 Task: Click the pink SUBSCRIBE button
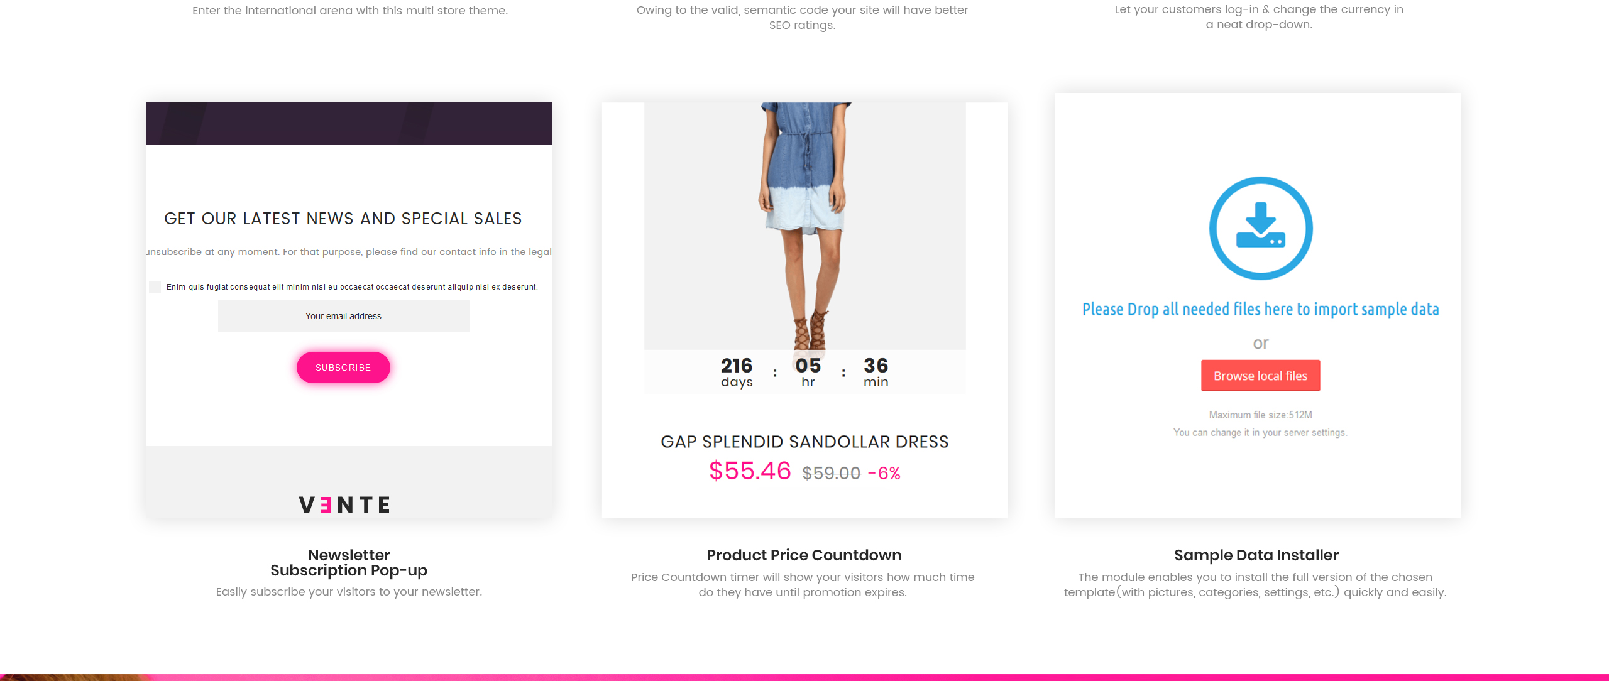pyautogui.click(x=343, y=368)
